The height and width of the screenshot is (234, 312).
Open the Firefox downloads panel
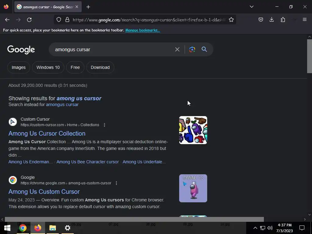click(271, 20)
